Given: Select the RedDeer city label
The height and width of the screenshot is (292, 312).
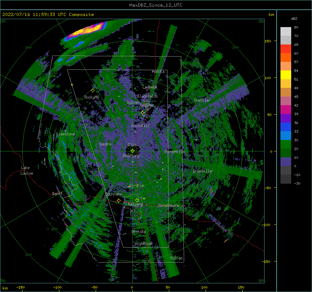Looking at the screenshot, I should [x=147, y=105].
